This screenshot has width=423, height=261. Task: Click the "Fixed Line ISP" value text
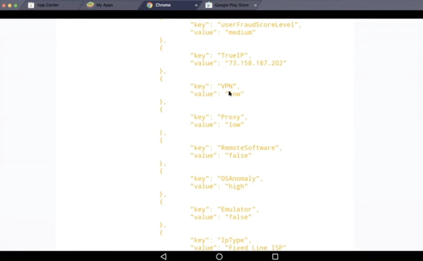point(255,248)
